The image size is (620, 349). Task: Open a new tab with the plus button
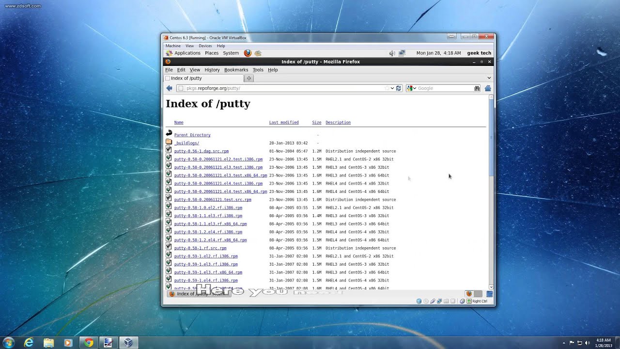click(x=249, y=78)
